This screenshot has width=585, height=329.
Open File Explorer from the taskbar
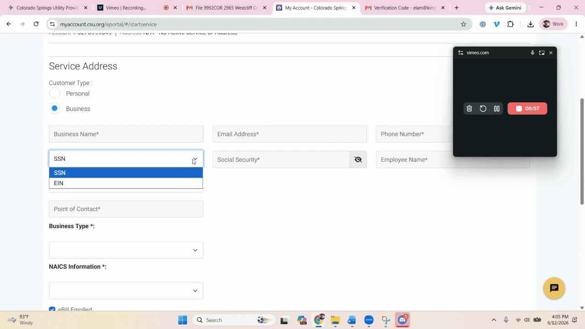335,320
